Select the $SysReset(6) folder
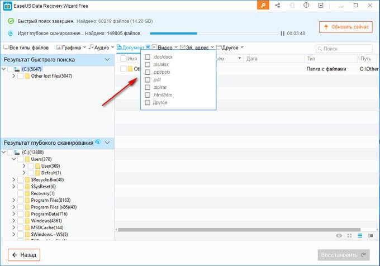The image size is (380, 266). [43, 187]
